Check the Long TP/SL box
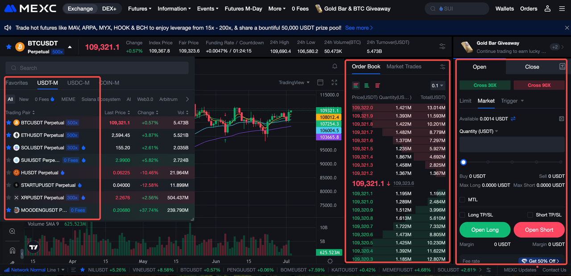This screenshot has height=276, width=571. pos(463,215)
